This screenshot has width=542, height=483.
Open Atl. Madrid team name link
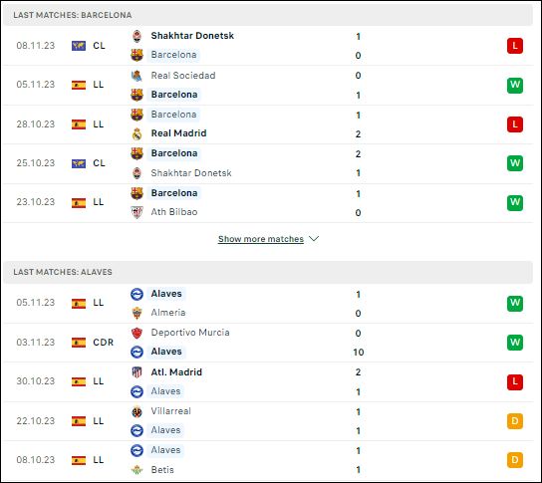tap(176, 372)
